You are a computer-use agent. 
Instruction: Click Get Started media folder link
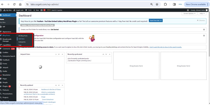55,30
